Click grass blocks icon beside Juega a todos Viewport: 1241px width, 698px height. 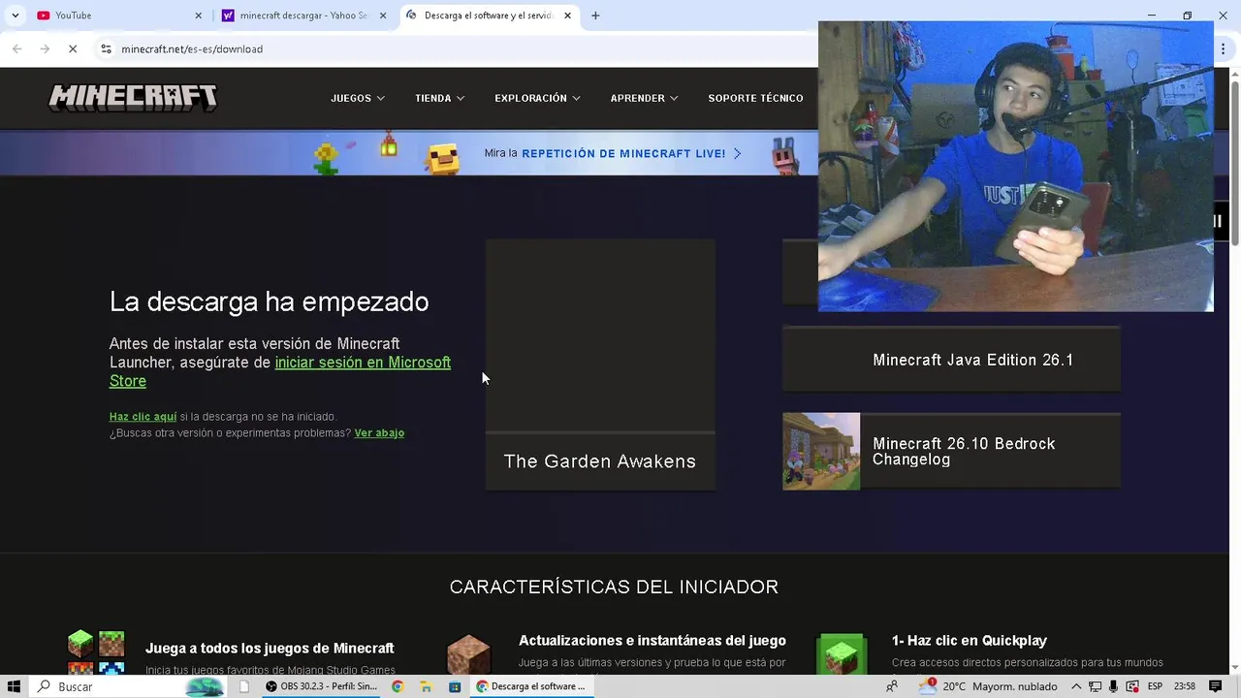[x=96, y=651]
